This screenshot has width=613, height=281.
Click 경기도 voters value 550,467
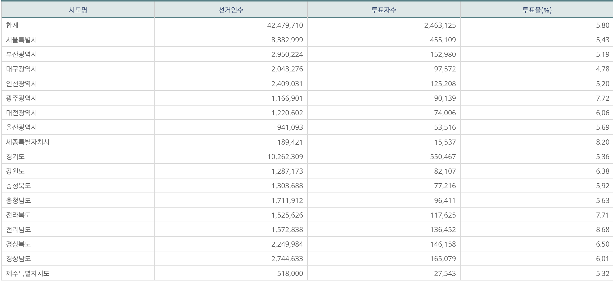click(x=443, y=157)
